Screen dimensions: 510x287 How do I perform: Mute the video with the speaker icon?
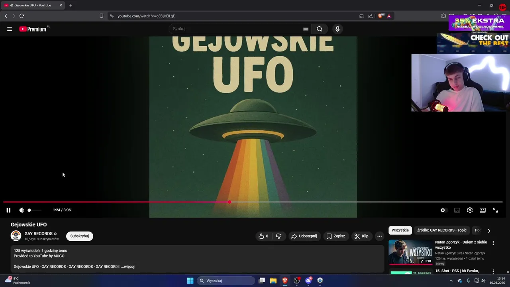(x=22, y=210)
